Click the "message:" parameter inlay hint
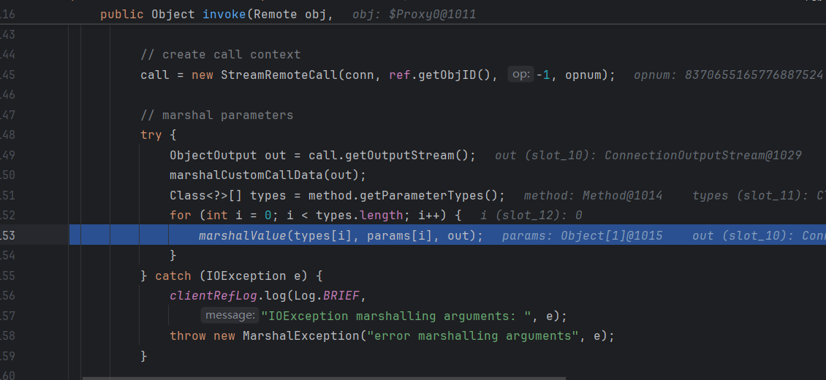The height and width of the screenshot is (380, 826). tap(230, 316)
